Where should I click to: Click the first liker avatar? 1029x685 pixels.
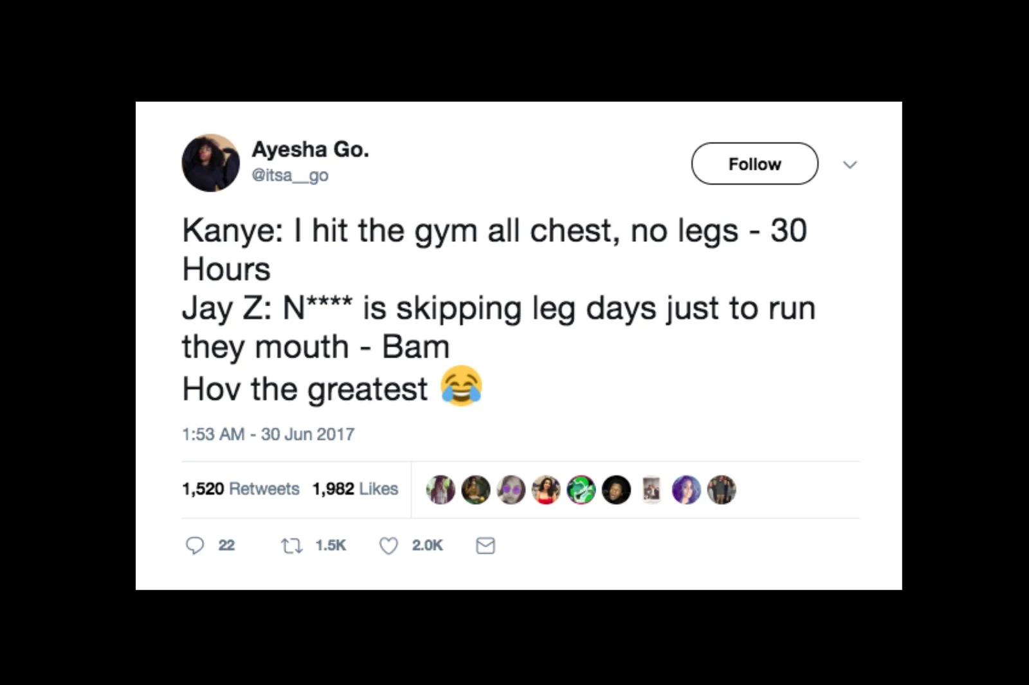[x=441, y=490]
